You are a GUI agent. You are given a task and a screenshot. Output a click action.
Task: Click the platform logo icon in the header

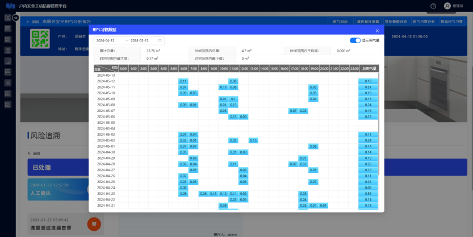click(11, 6)
